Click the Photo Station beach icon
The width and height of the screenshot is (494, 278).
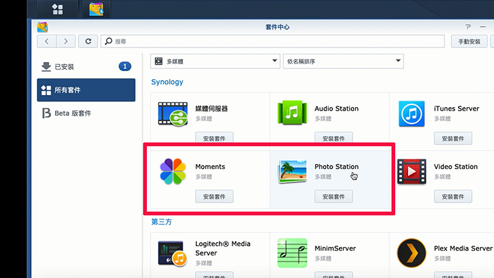(293, 172)
